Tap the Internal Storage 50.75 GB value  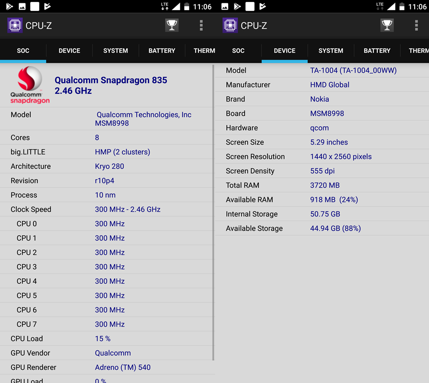(325, 214)
